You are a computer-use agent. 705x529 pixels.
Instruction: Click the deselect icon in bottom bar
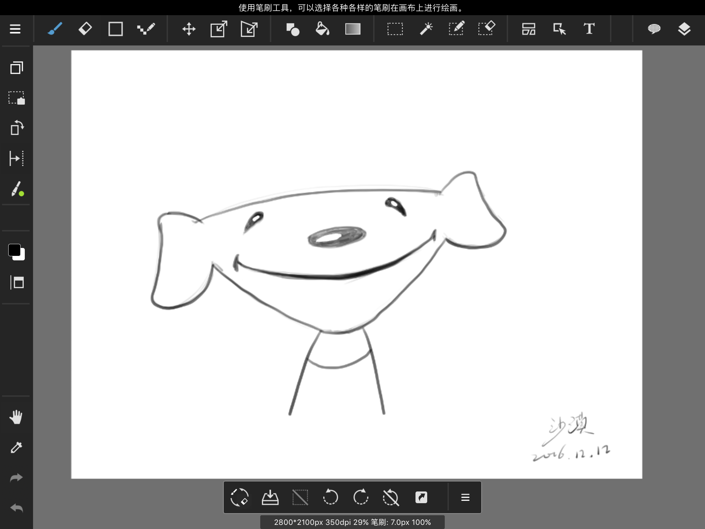click(x=300, y=497)
